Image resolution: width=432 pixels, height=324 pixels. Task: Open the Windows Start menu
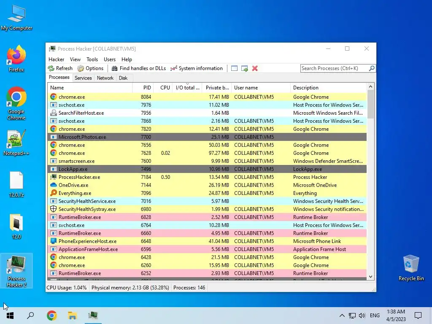(x=10, y=316)
